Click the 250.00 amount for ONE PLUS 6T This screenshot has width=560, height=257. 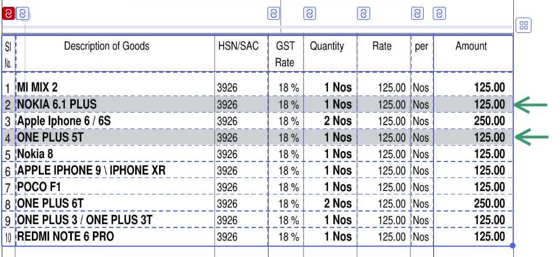coord(489,204)
